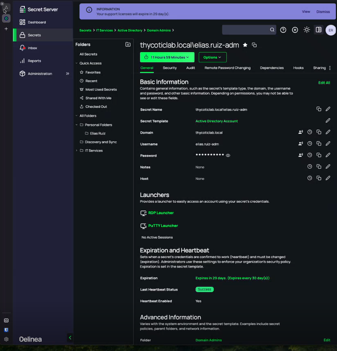Add a new folder in Folders panel
This screenshot has width=337, height=351.
128,44
